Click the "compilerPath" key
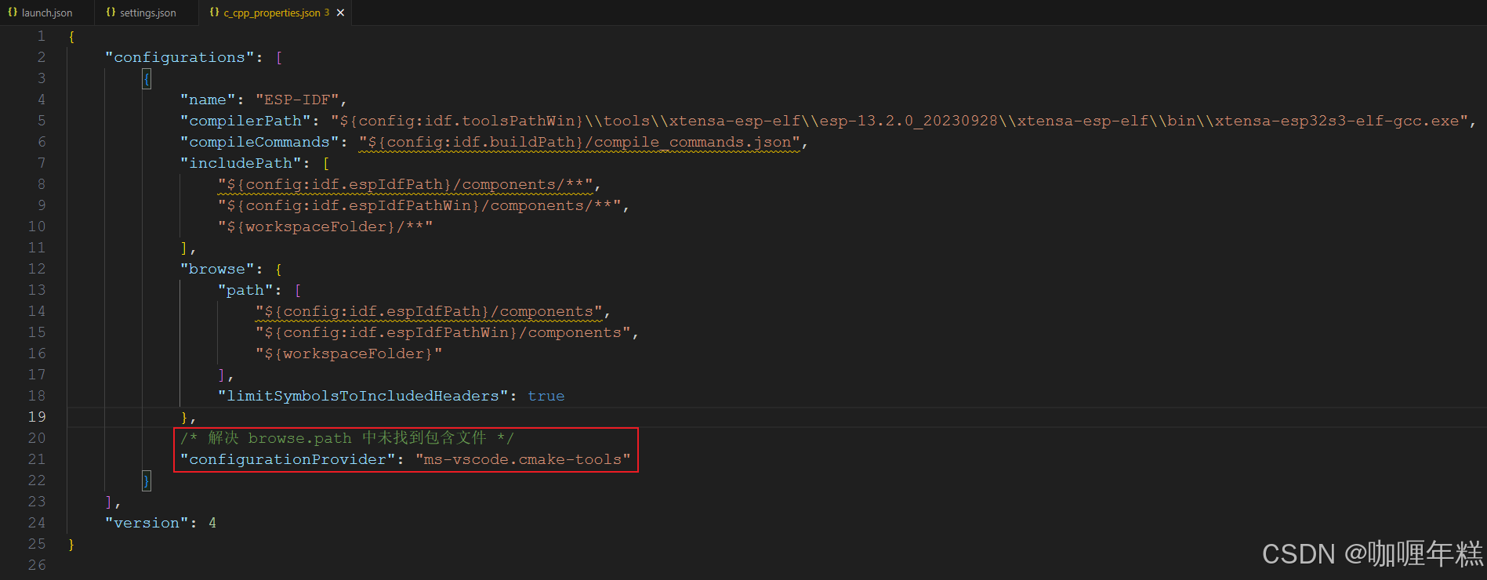The image size is (1487, 580). click(x=245, y=121)
